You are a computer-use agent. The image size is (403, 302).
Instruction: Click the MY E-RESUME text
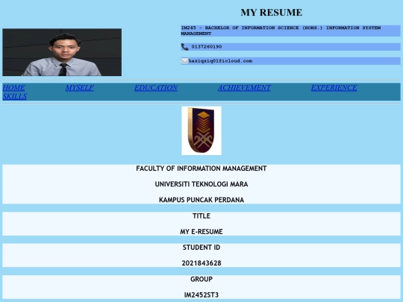(x=201, y=232)
